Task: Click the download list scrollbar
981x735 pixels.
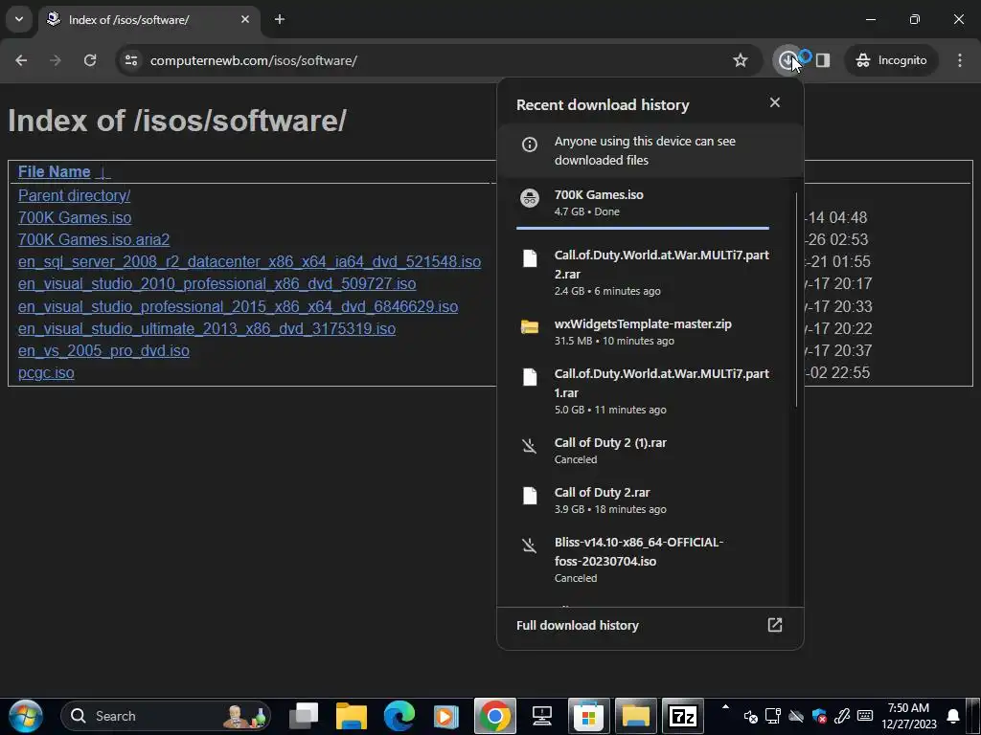Action: (797, 300)
